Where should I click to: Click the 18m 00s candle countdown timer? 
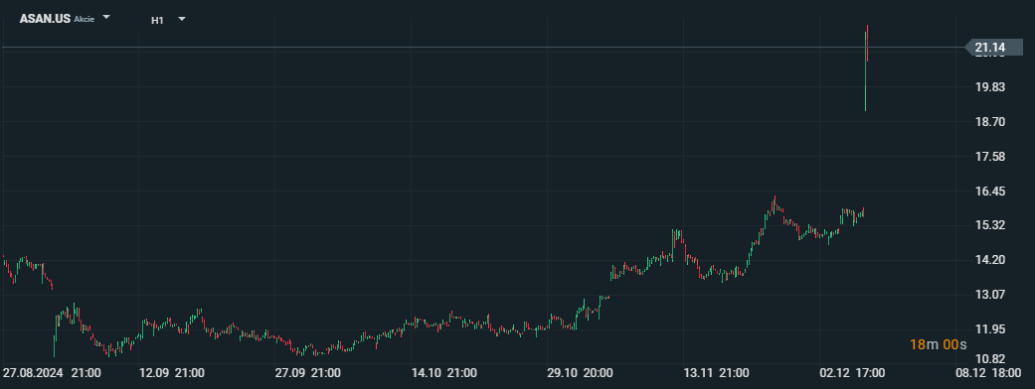point(938,344)
